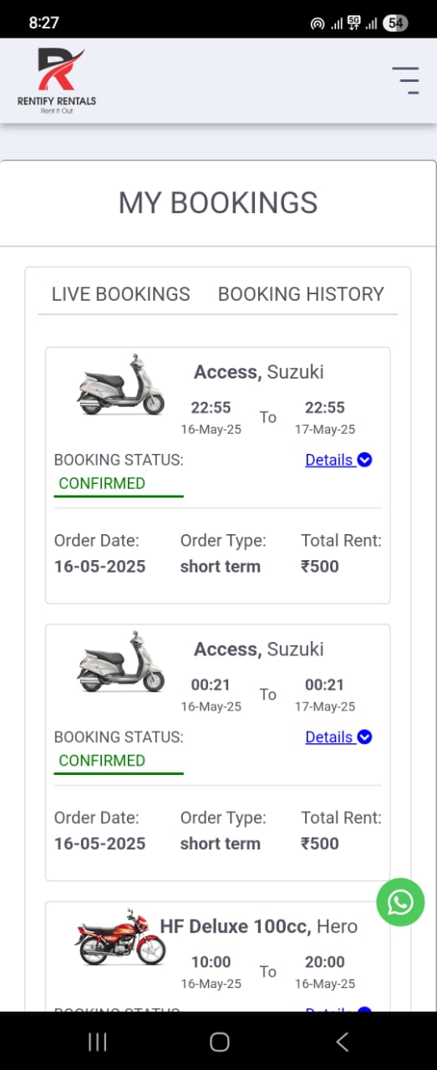
Task: Tap the Android home navigation icon
Action: (x=219, y=1041)
